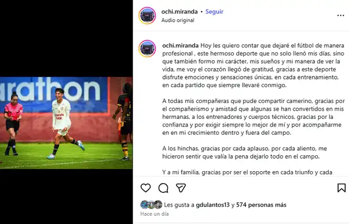Click the marathon banner in the video

pyautogui.click(x=53, y=94)
